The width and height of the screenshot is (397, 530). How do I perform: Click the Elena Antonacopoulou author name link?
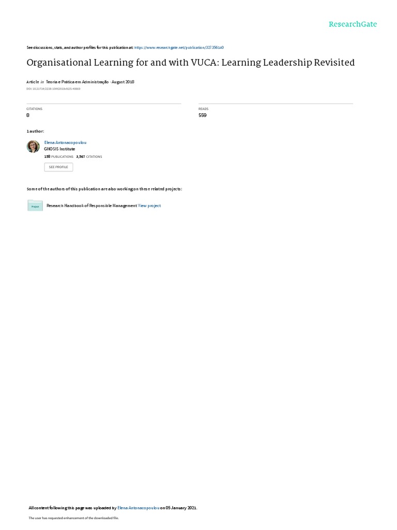pyautogui.click(x=65, y=143)
